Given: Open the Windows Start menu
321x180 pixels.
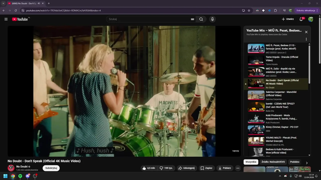Looking at the screenshot, I should pos(5,176).
